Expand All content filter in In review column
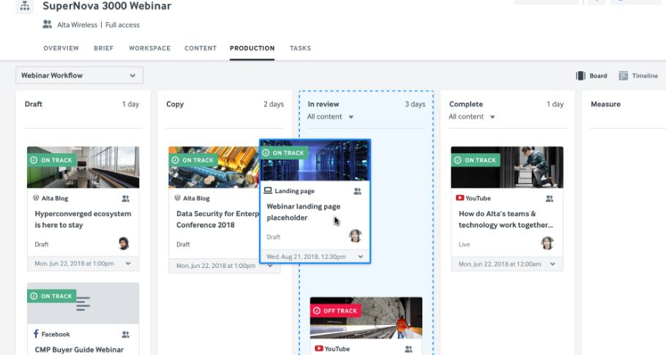 331,117
